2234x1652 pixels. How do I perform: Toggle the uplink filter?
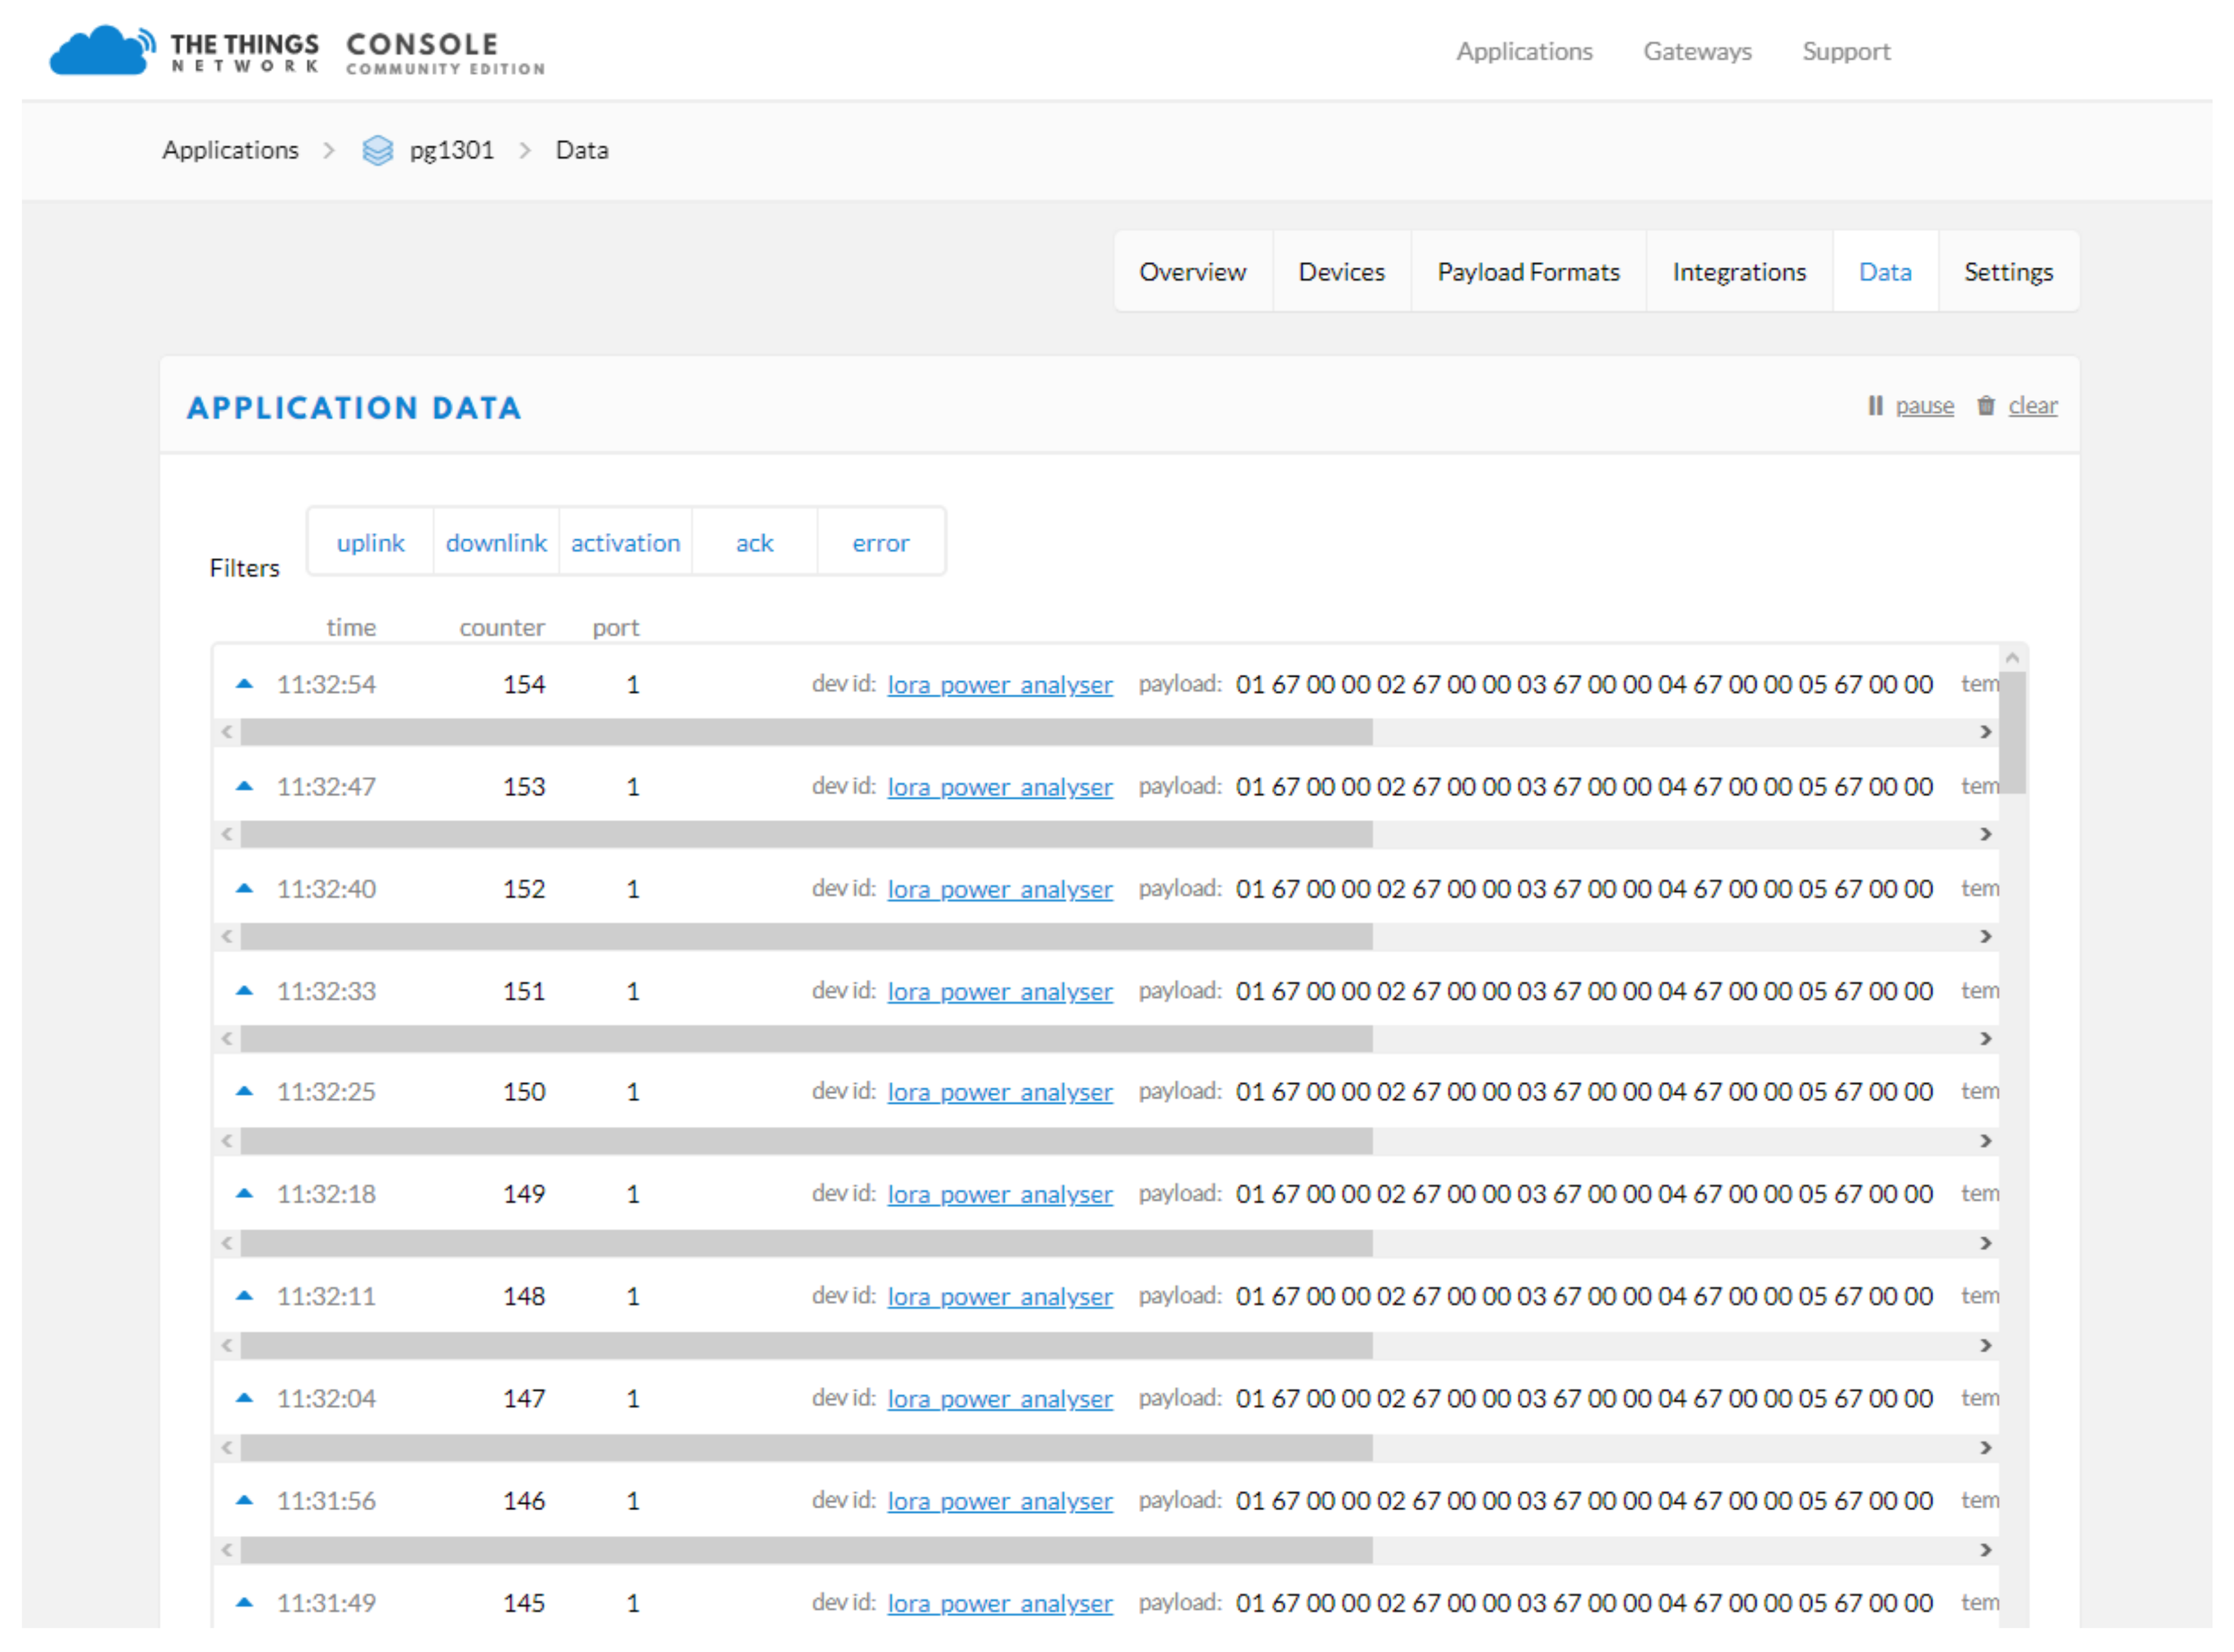click(x=370, y=542)
